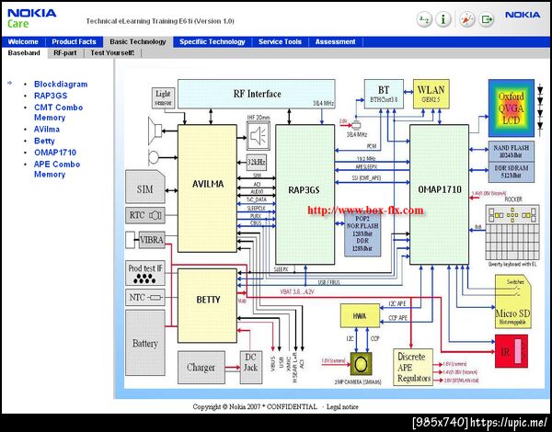Open the Assessment tab
The width and height of the screenshot is (552, 432).
point(335,42)
